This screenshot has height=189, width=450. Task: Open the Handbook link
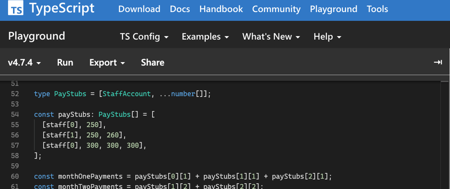point(221,9)
